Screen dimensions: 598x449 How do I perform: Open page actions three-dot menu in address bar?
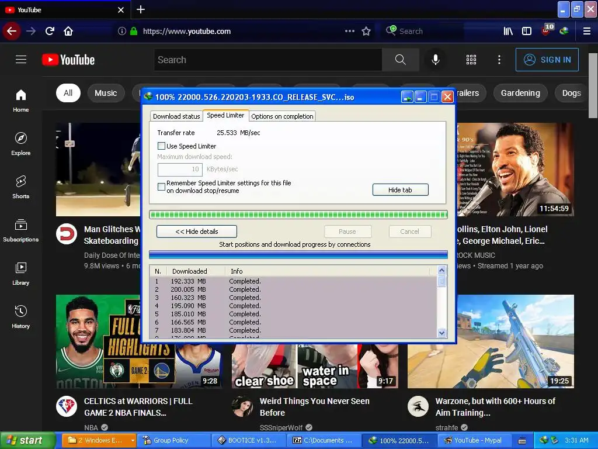click(349, 31)
